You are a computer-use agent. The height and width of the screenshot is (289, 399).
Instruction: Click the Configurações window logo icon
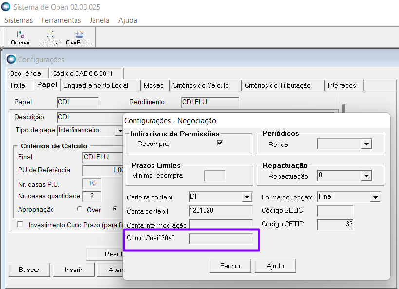11,59
